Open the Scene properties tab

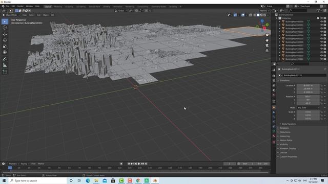coord(274,90)
